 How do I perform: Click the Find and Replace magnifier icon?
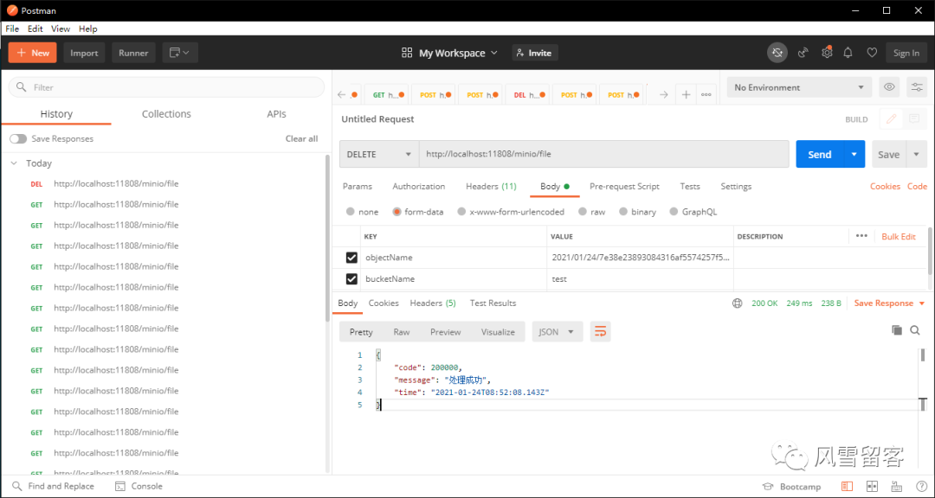point(17,486)
